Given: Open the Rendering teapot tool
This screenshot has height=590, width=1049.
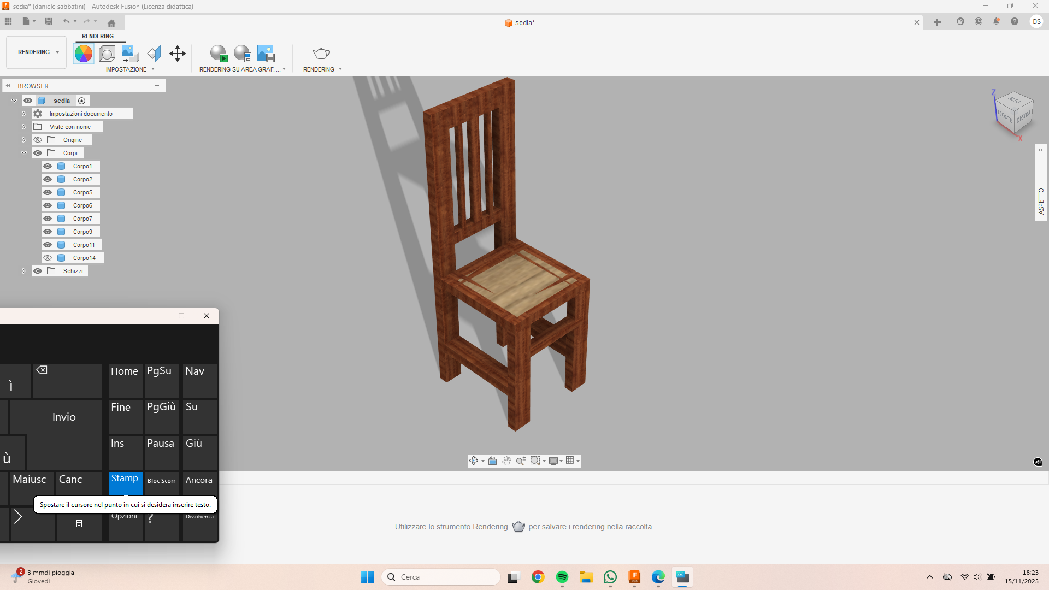Looking at the screenshot, I should click(x=321, y=53).
